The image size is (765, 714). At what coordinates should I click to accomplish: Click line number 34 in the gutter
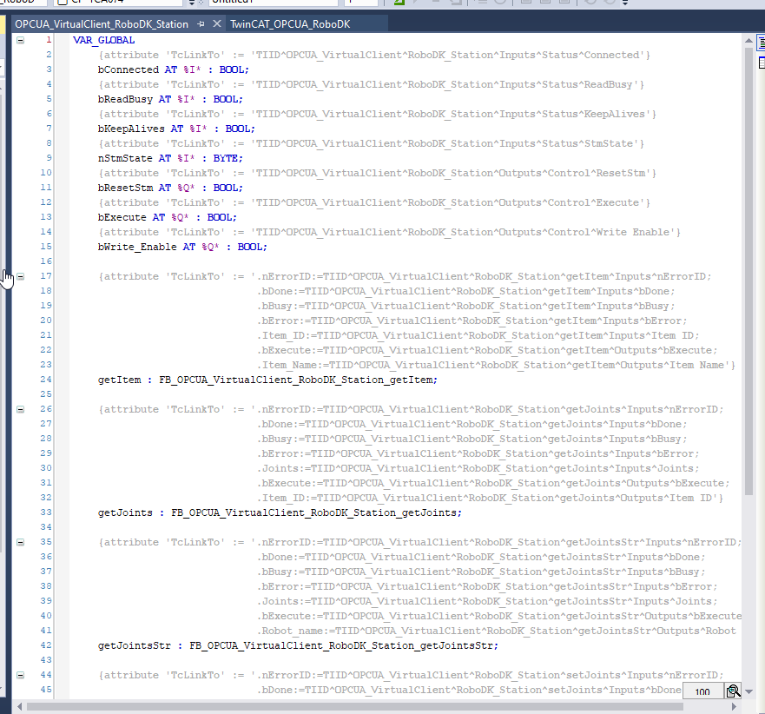(46, 527)
